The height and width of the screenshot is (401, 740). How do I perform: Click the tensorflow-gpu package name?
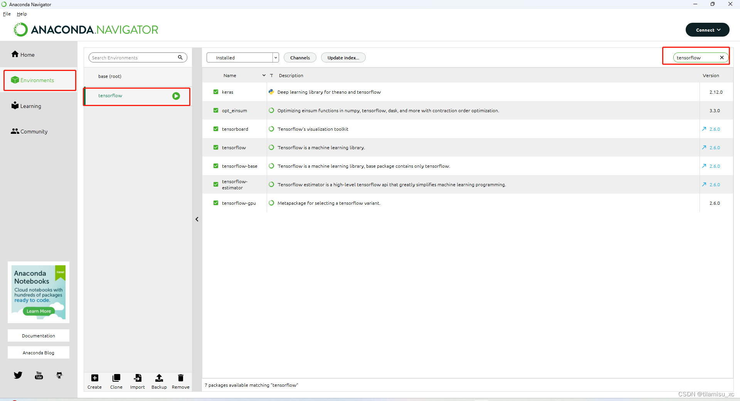[x=239, y=203]
